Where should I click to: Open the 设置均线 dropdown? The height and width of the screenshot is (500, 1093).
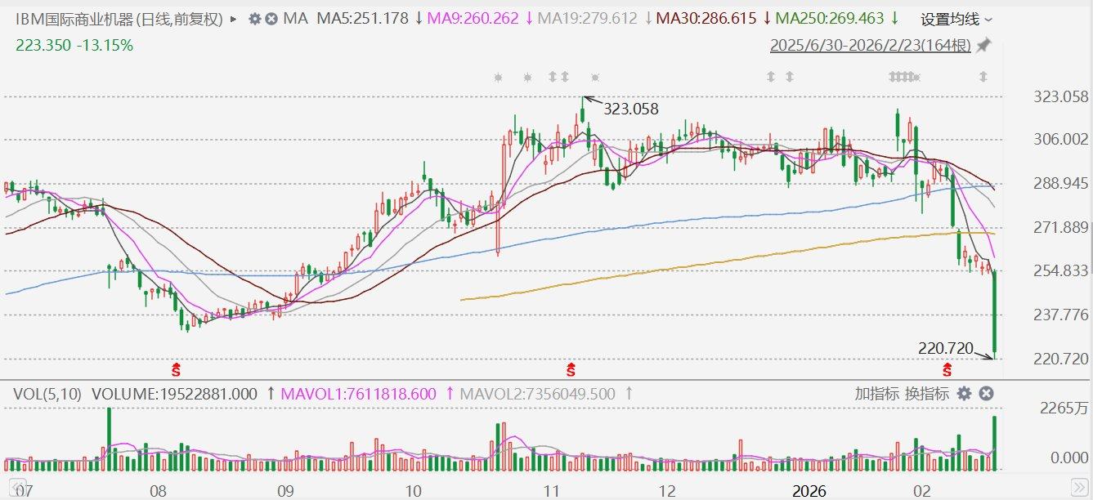point(956,19)
